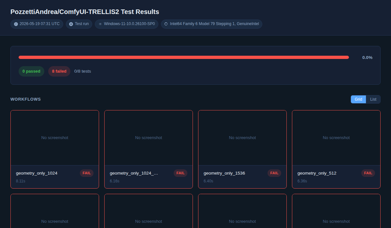
Task: Click the Intel64 Family 6 processor chip
Action: point(211,24)
